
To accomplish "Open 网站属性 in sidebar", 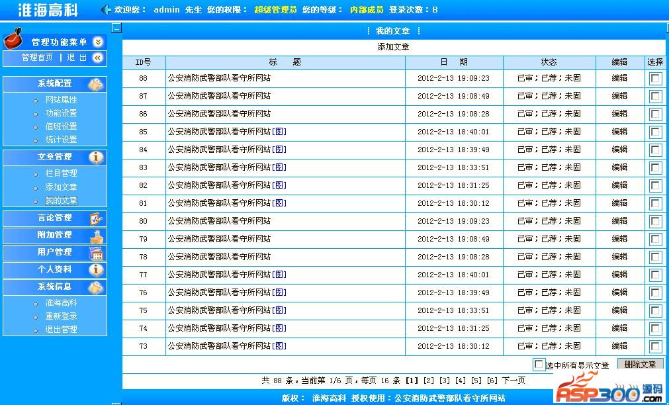I will click(61, 100).
